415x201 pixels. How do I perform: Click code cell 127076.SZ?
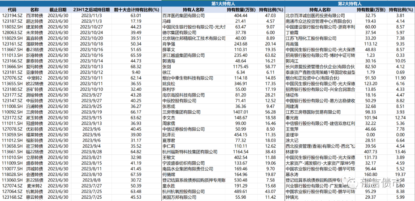[12, 78]
